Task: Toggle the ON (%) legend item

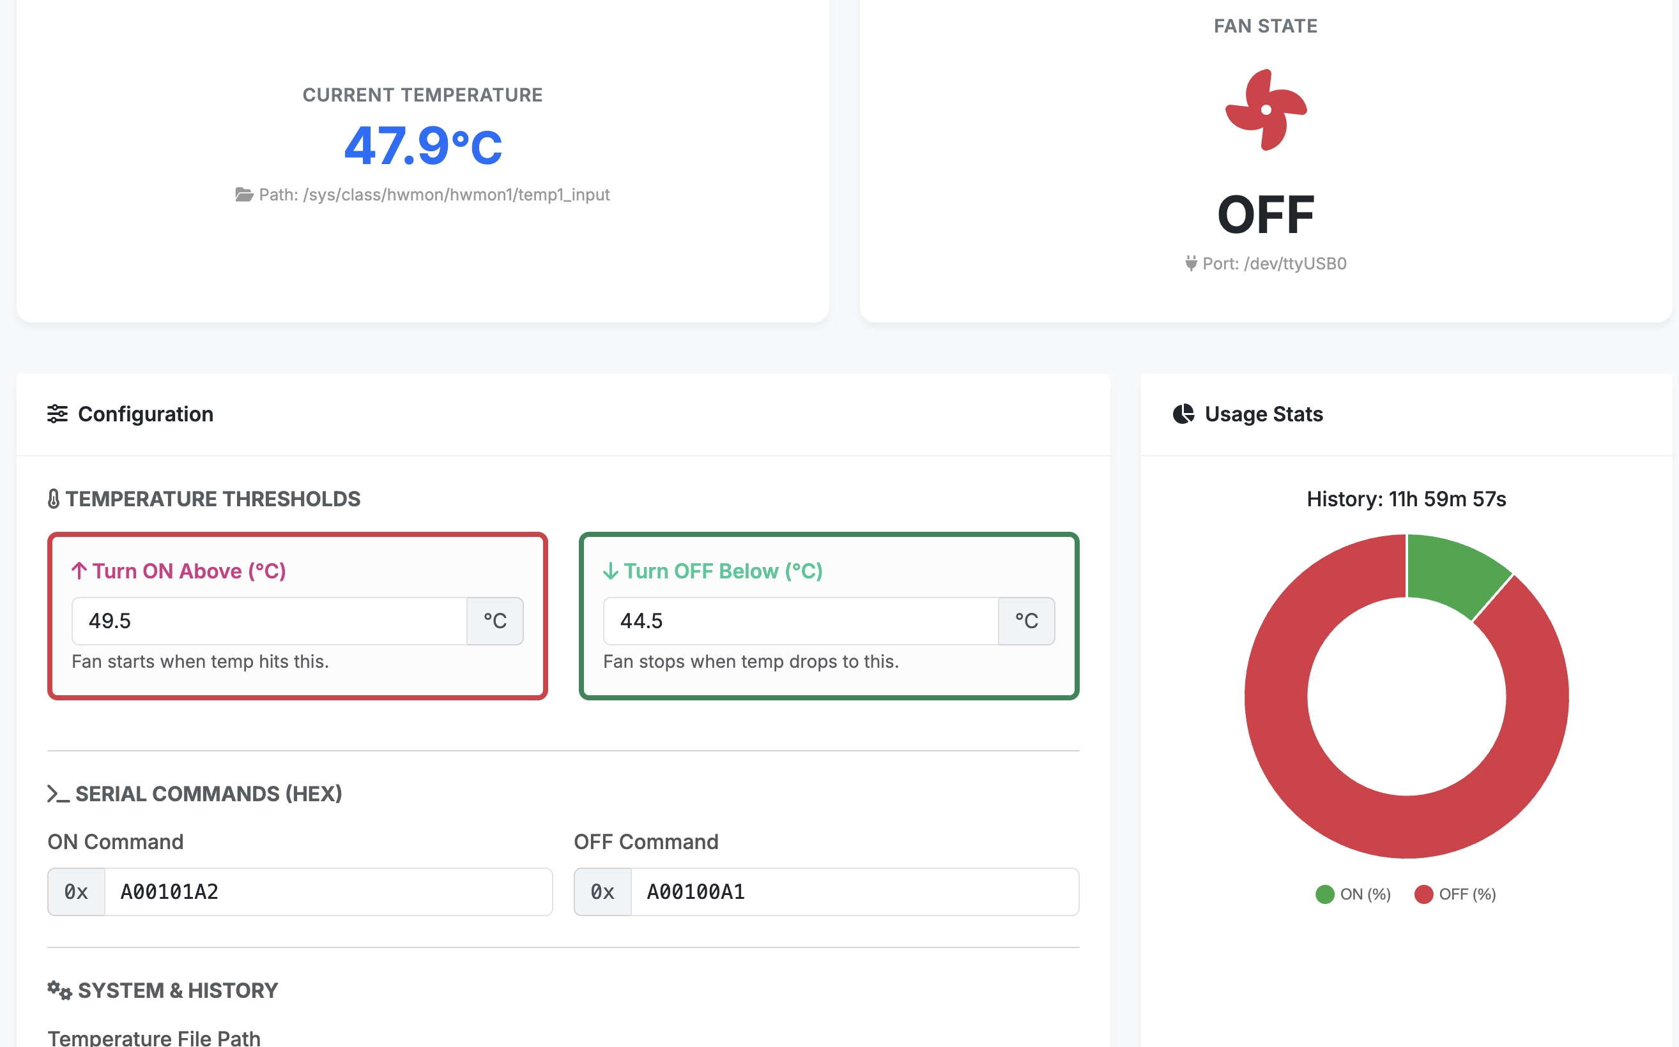Action: coord(1353,894)
